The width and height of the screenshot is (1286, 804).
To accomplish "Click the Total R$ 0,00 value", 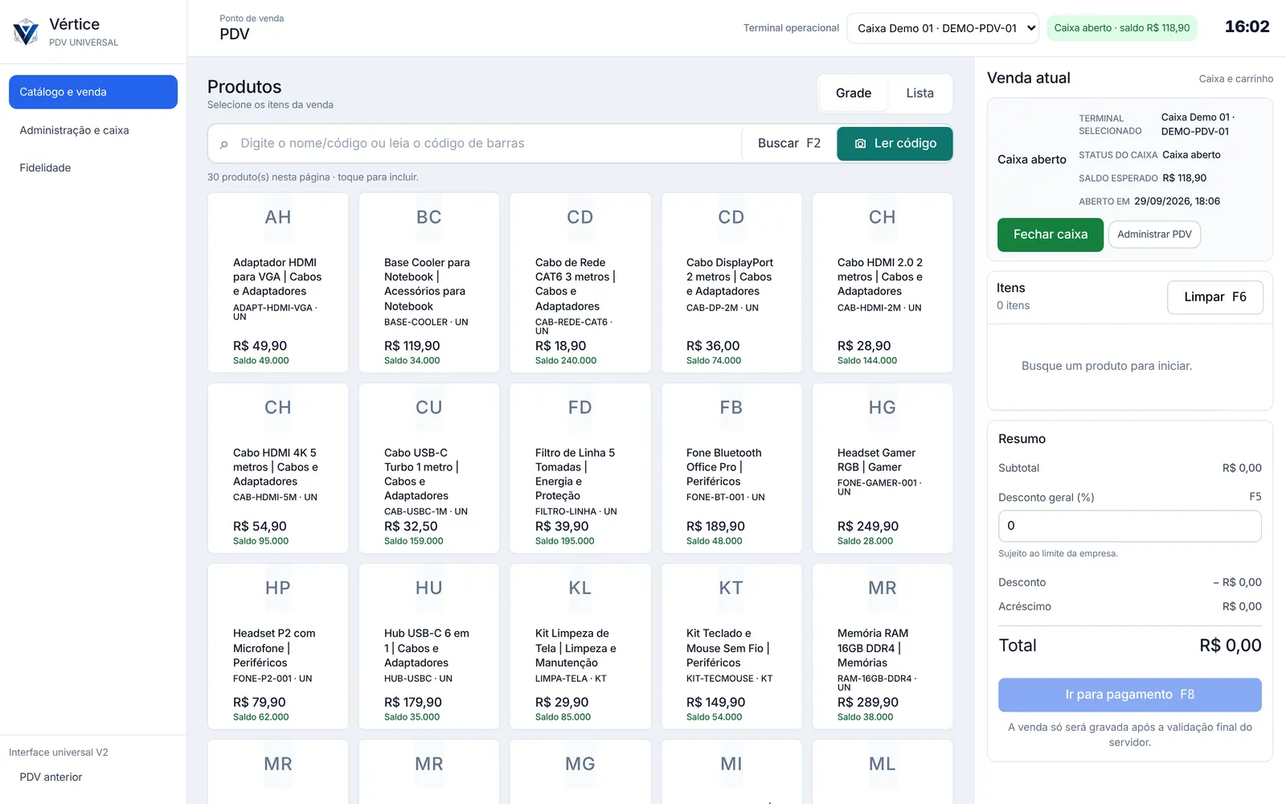I will coord(1230,646).
